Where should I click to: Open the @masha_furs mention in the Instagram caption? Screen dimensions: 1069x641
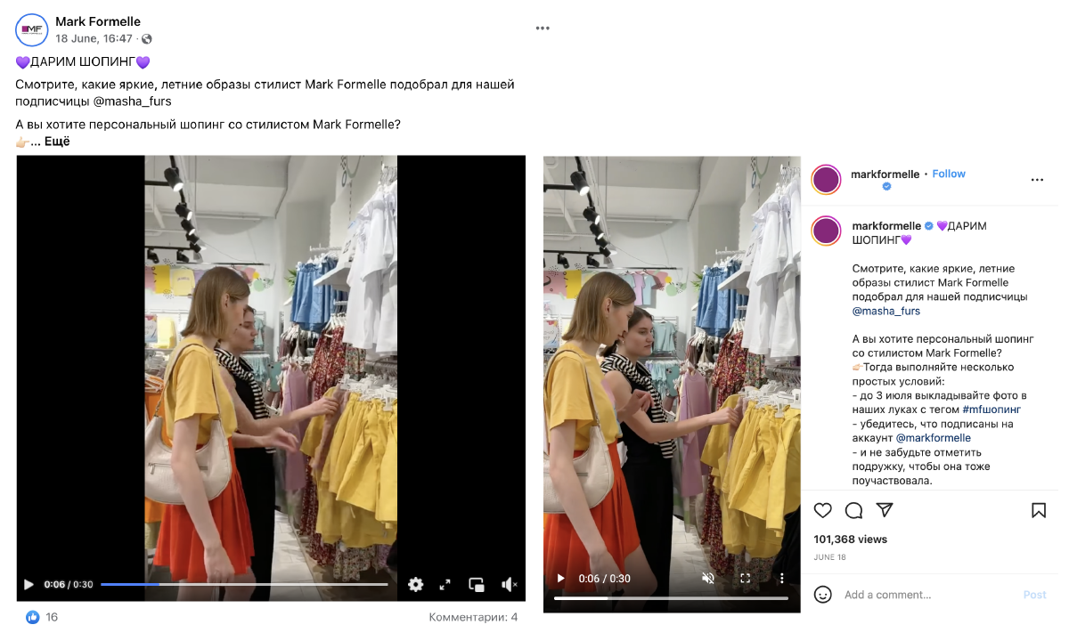pos(886,312)
